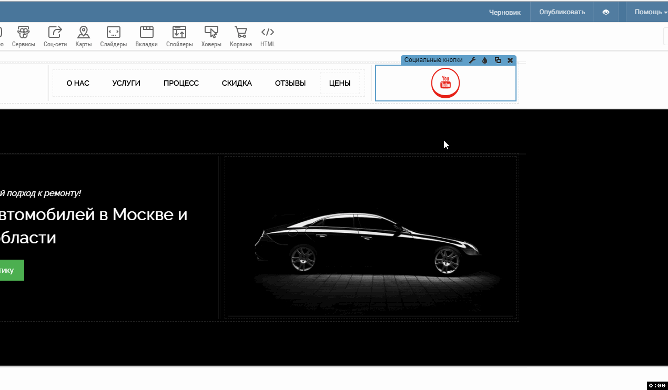Screen dimensions: 668x390
Task: Select the УСЛУГИ menu item
Action: coord(126,83)
